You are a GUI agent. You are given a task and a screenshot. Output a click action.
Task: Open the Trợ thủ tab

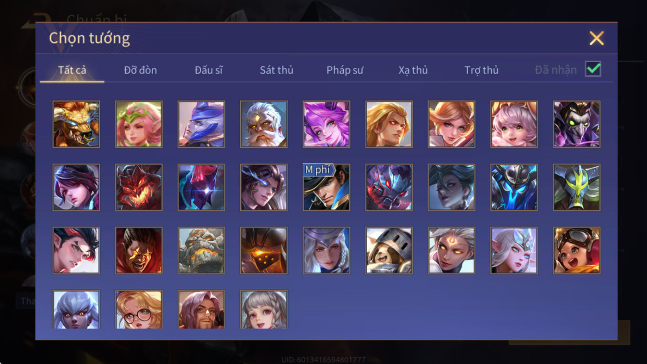coord(482,70)
